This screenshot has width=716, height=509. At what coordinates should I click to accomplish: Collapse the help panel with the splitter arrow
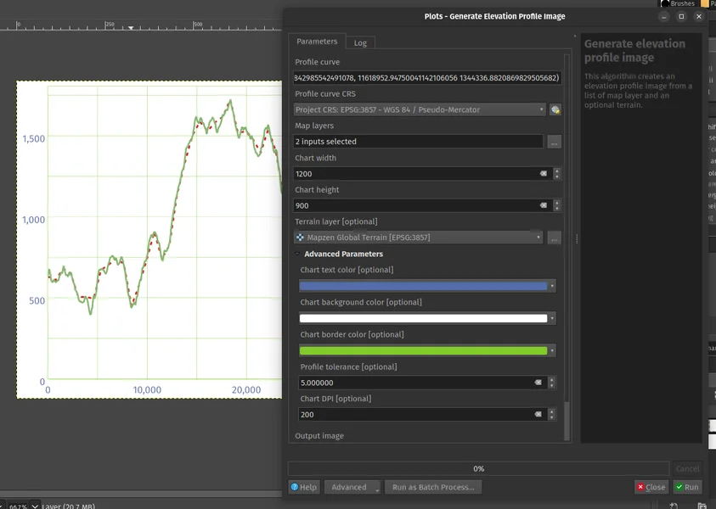[x=577, y=238]
